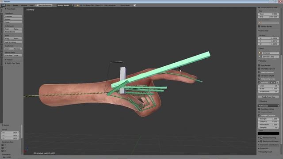283x159 pixels.
Task: Copy the current pose
Action: click(9, 38)
